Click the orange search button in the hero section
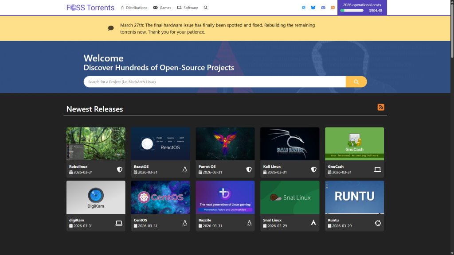Screen dimensions: 454x255 point(356,81)
